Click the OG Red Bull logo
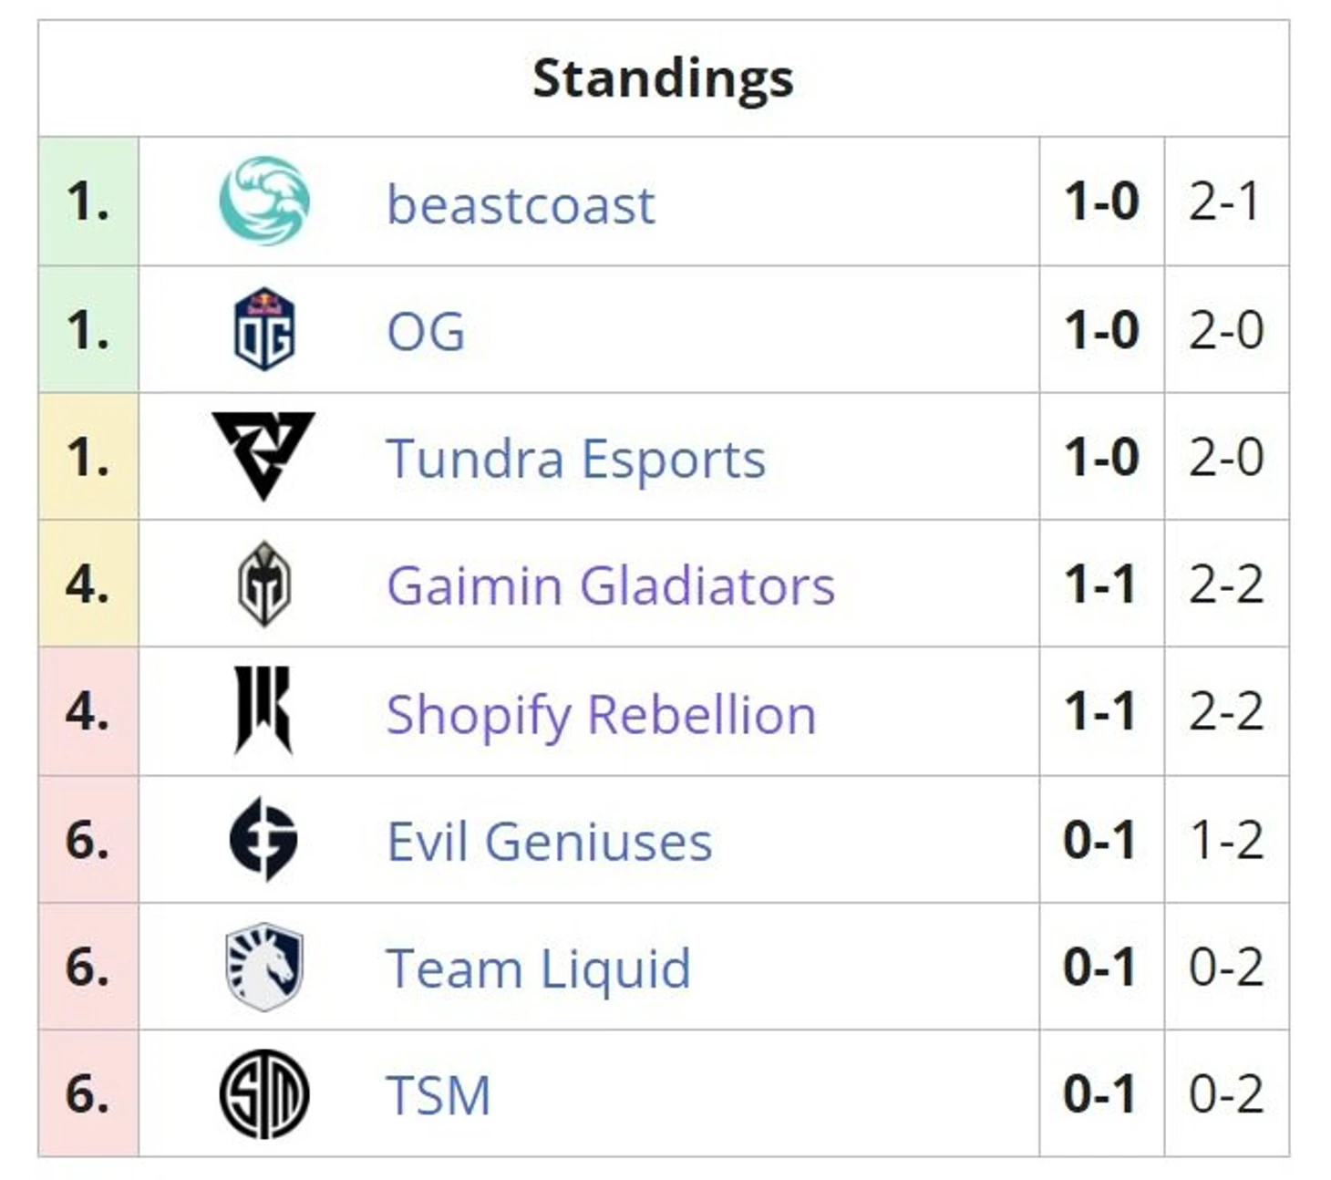1331x1180 pixels. point(264,329)
